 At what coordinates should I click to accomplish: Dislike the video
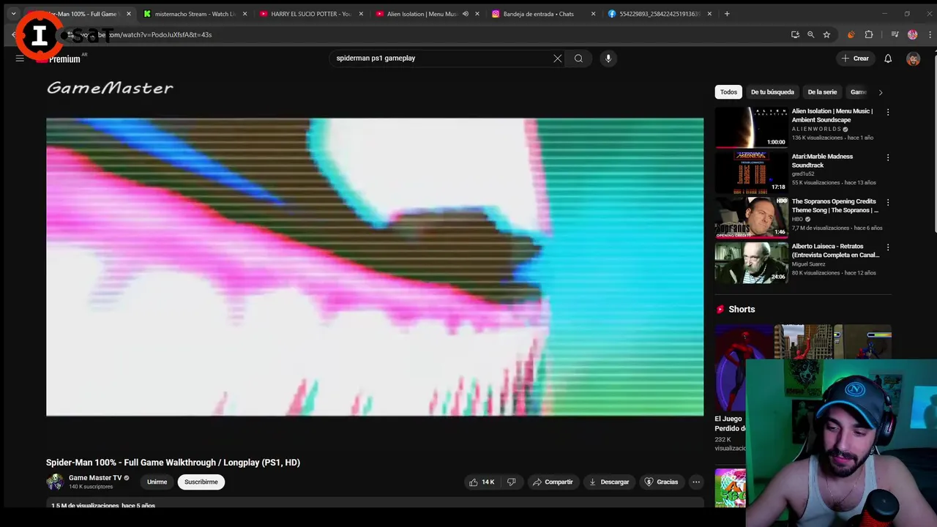[512, 482]
